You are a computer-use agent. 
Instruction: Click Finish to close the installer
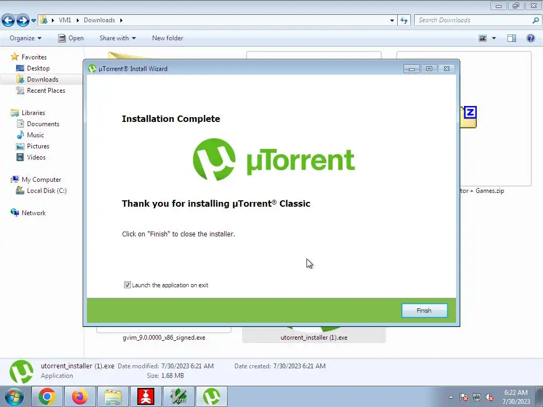click(x=424, y=311)
